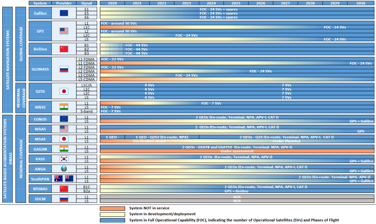Click the 'QZSS' system cell
The image size is (376, 224).
pyautogui.click(x=40, y=91)
